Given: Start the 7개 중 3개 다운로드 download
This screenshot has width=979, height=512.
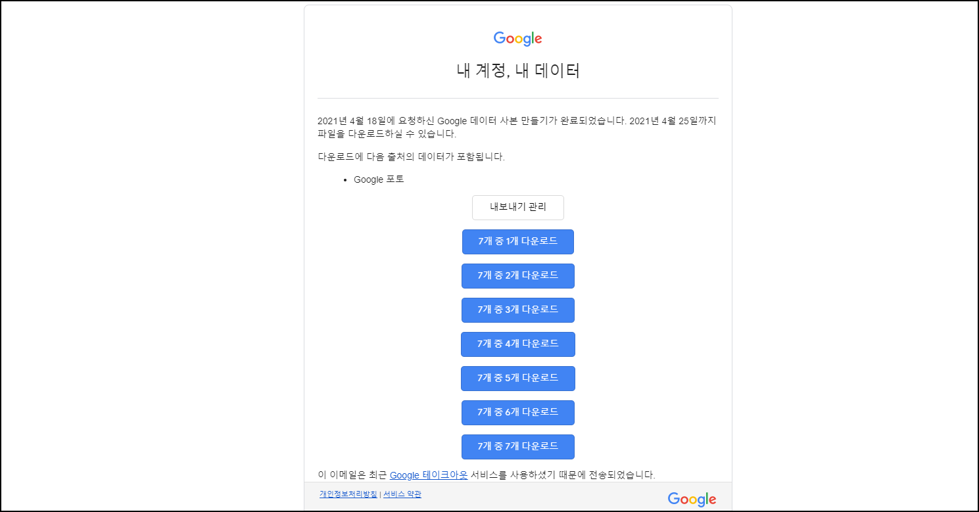Looking at the screenshot, I should 518,310.
